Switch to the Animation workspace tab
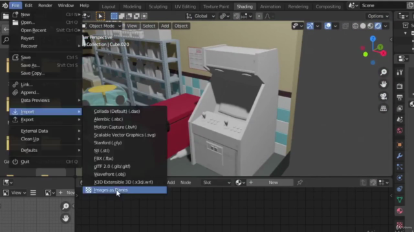This screenshot has height=232, width=414. tap(270, 6)
